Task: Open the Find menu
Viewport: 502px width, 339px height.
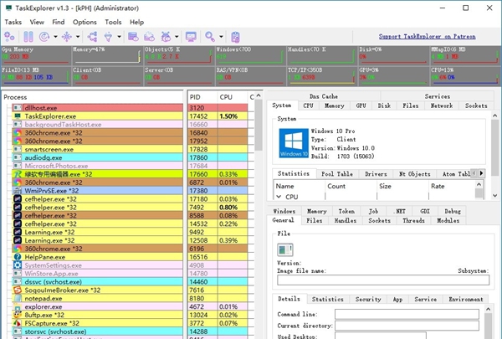Action: coord(59,22)
